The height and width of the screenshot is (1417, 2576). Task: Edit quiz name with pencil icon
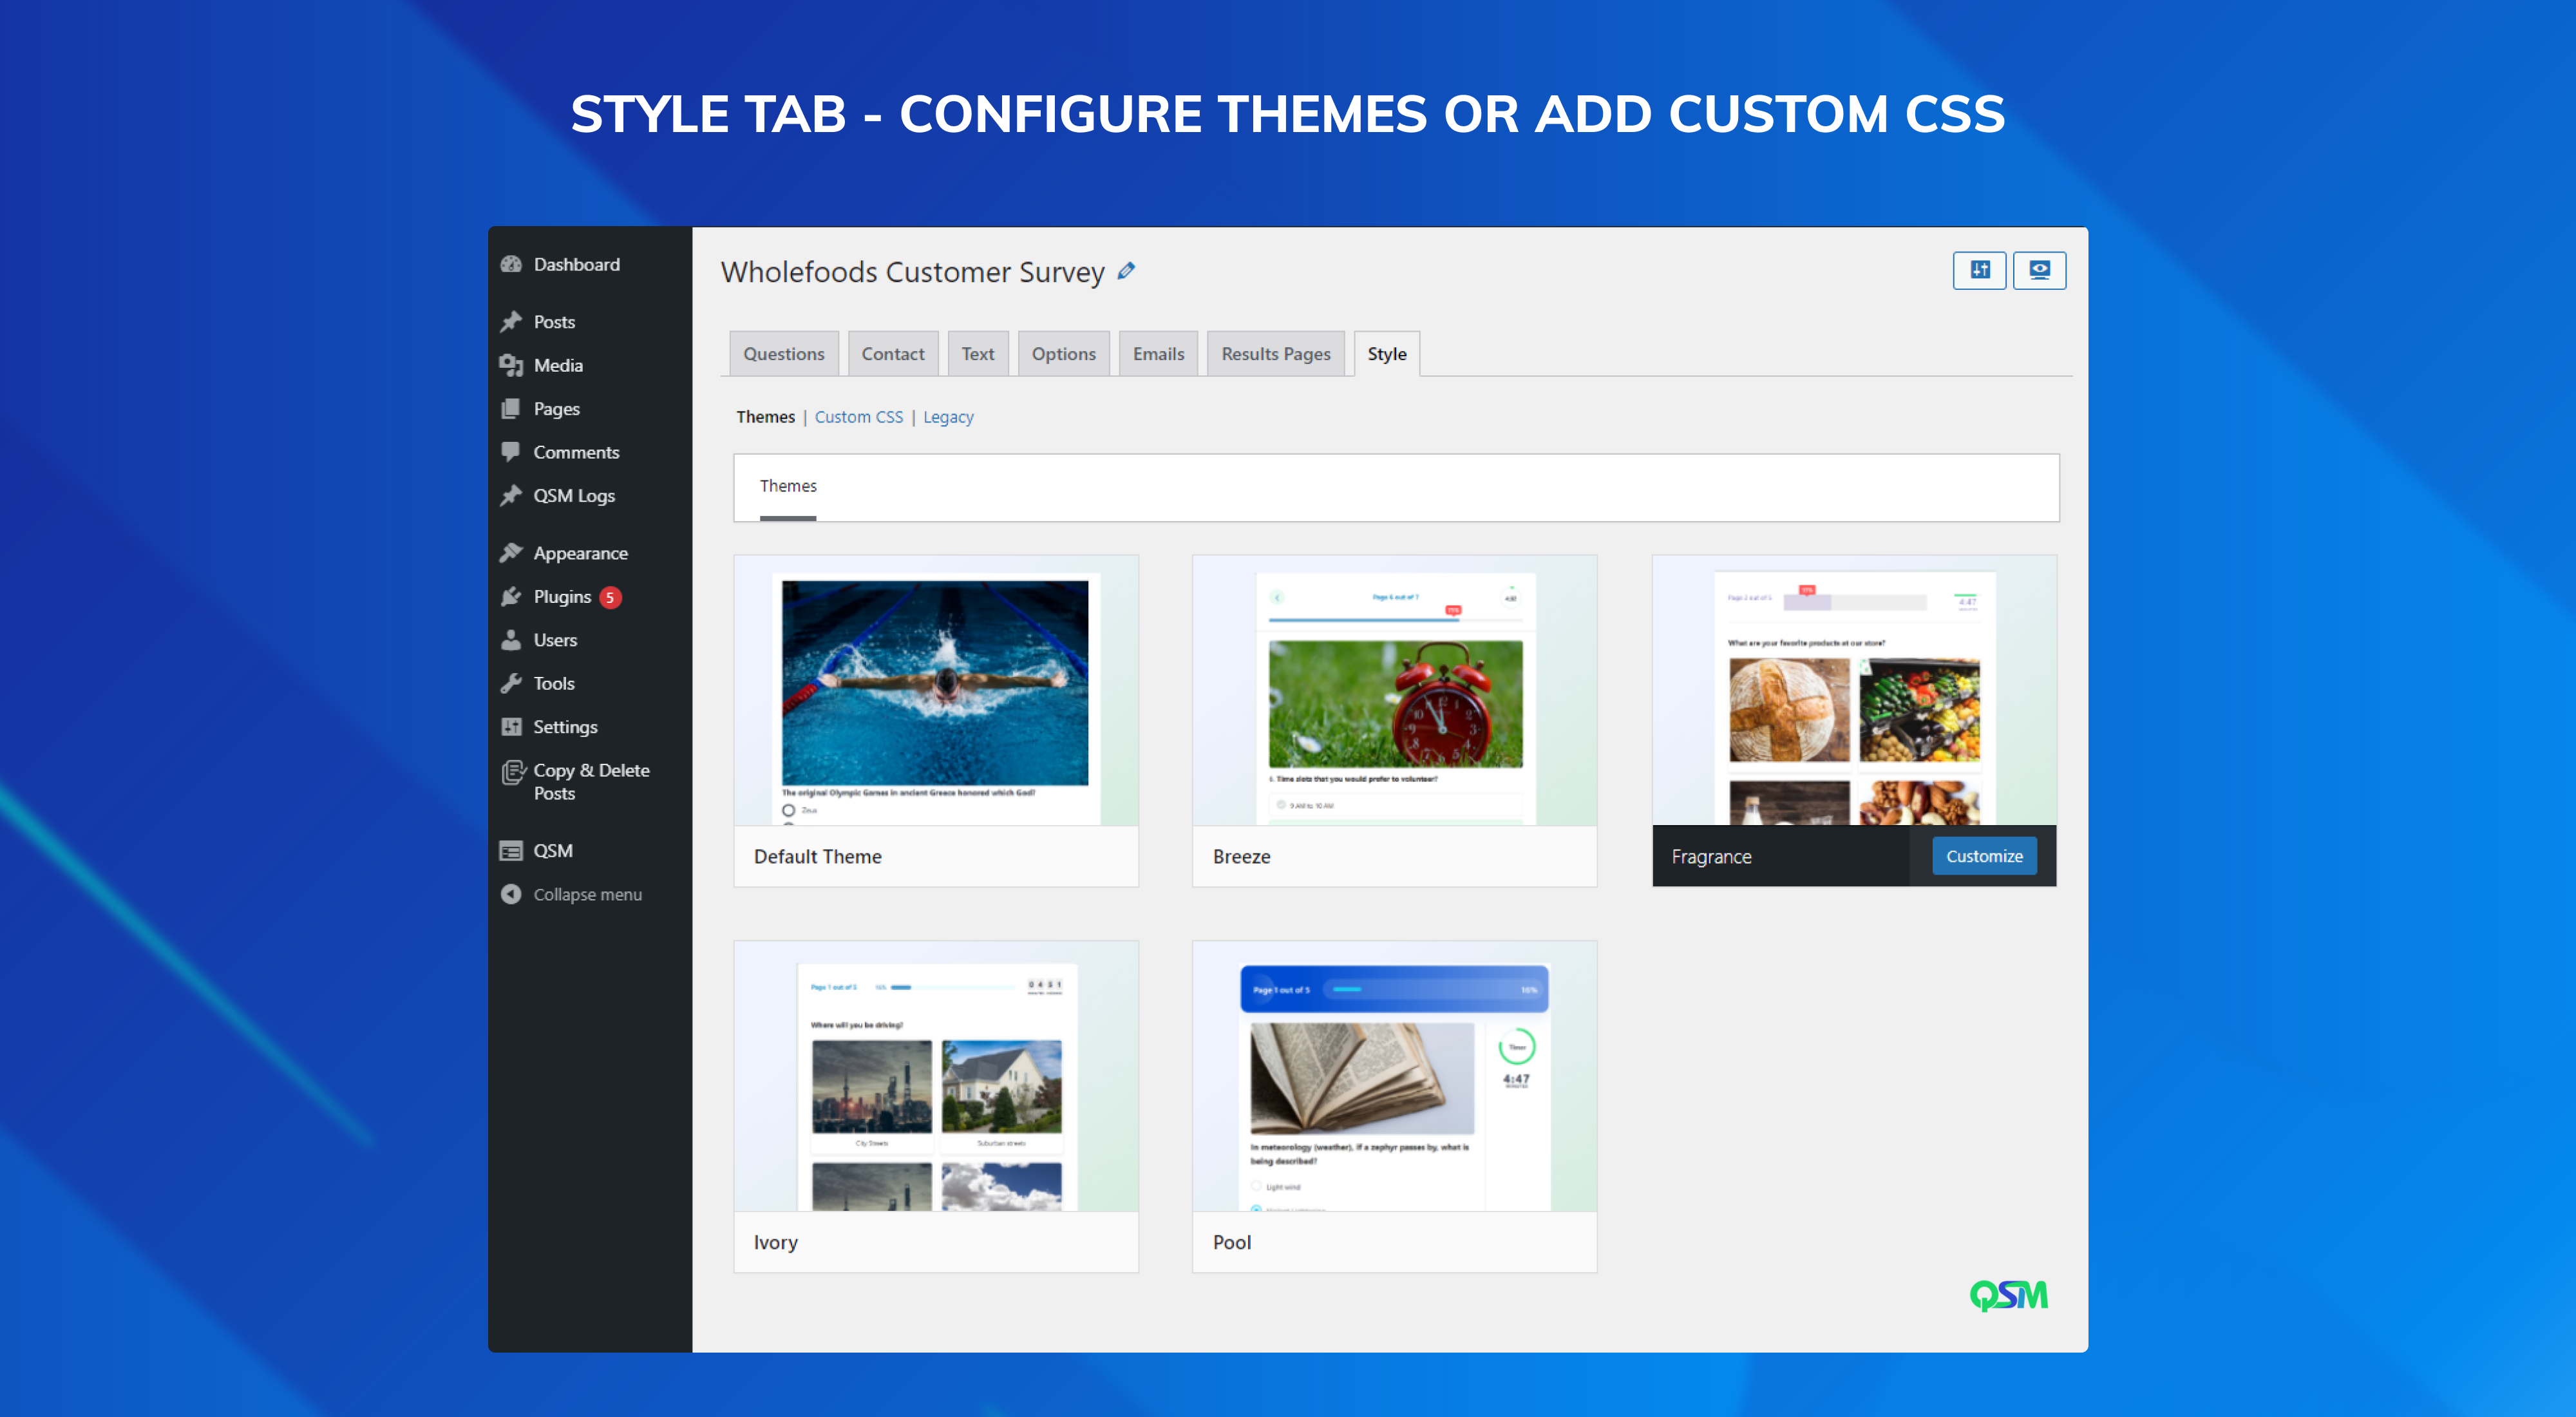(x=1127, y=271)
